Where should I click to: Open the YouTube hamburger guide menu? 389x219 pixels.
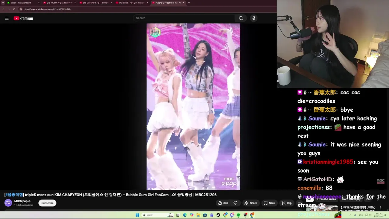[x=7, y=18]
